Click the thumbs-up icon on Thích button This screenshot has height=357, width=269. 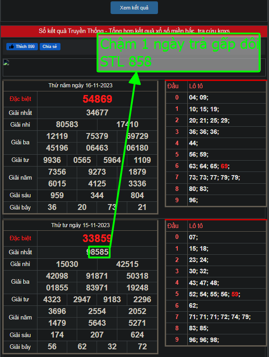(11, 47)
